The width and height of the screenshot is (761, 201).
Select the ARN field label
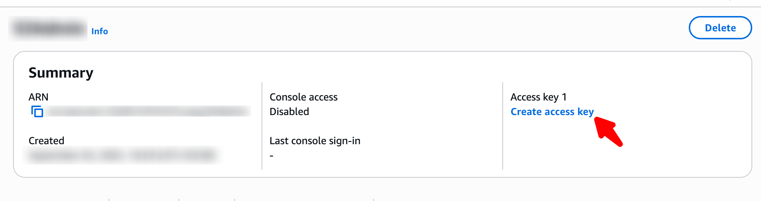tap(38, 97)
